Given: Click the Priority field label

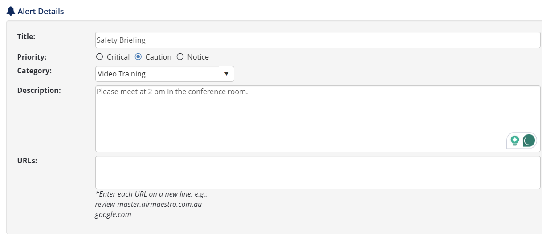Looking at the screenshot, I should pos(32,57).
